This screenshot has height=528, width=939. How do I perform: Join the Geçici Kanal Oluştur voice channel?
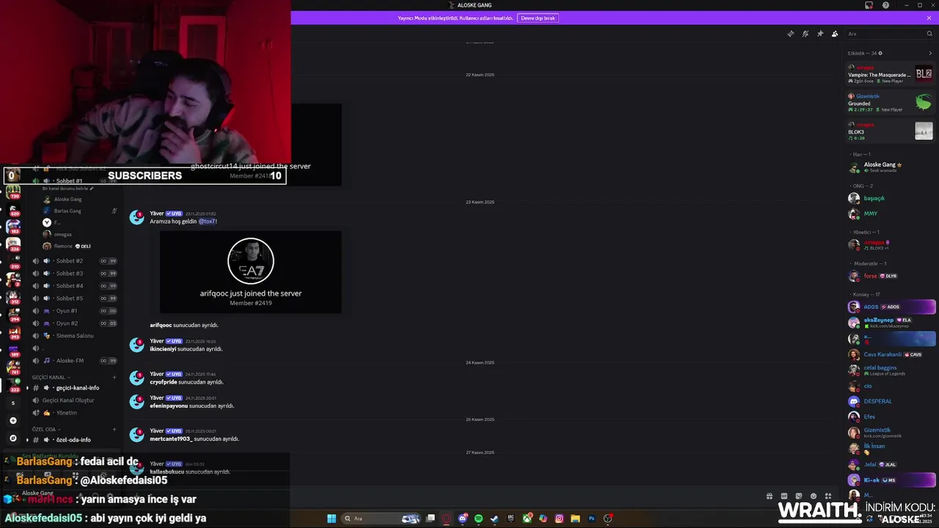point(73,400)
